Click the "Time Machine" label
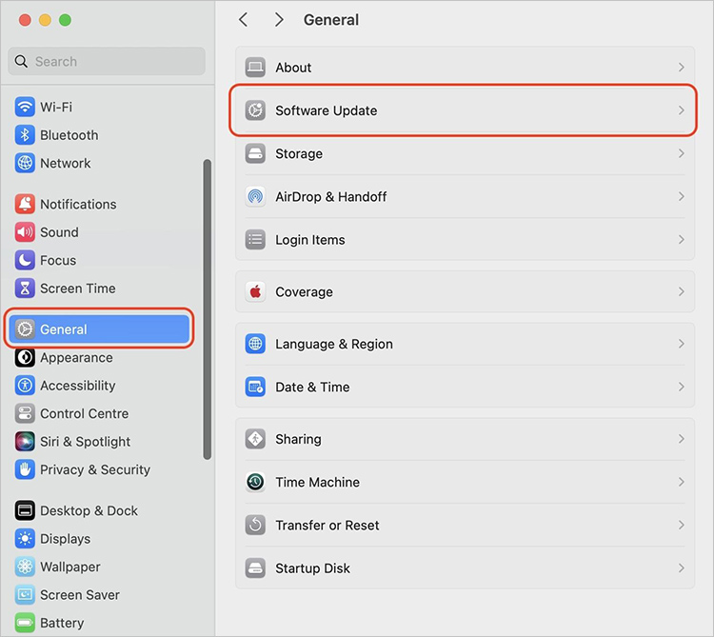 pyautogui.click(x=317, y=482)
